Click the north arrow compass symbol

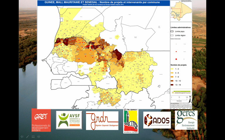pyautogui.click(x=190, y=99)
